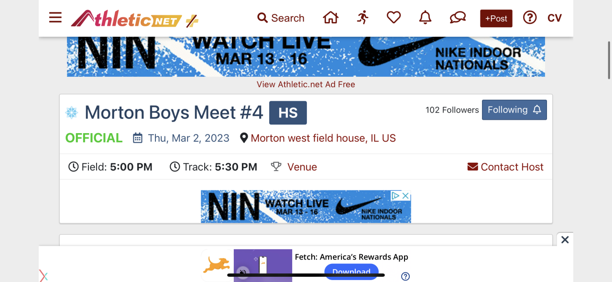The image size is (612, 282).
Task: Click the View Athletic.net Ad Free link
Action: [x=306, y=84]
